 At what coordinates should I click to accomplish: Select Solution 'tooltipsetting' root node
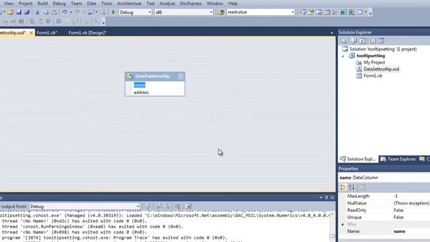[383, 49]
